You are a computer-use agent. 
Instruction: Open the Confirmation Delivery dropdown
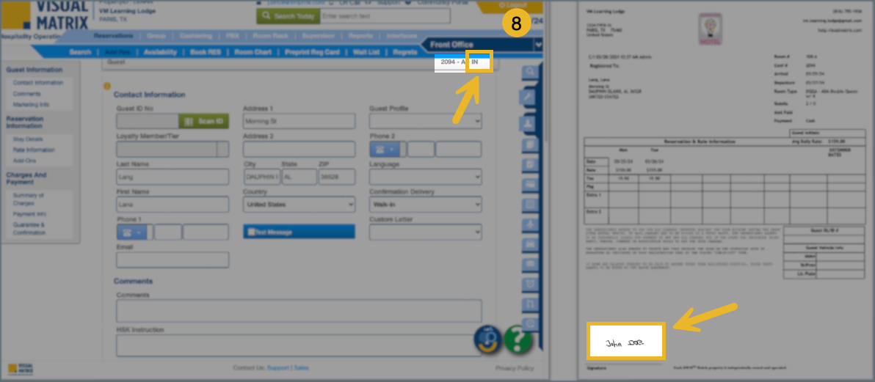425,205
